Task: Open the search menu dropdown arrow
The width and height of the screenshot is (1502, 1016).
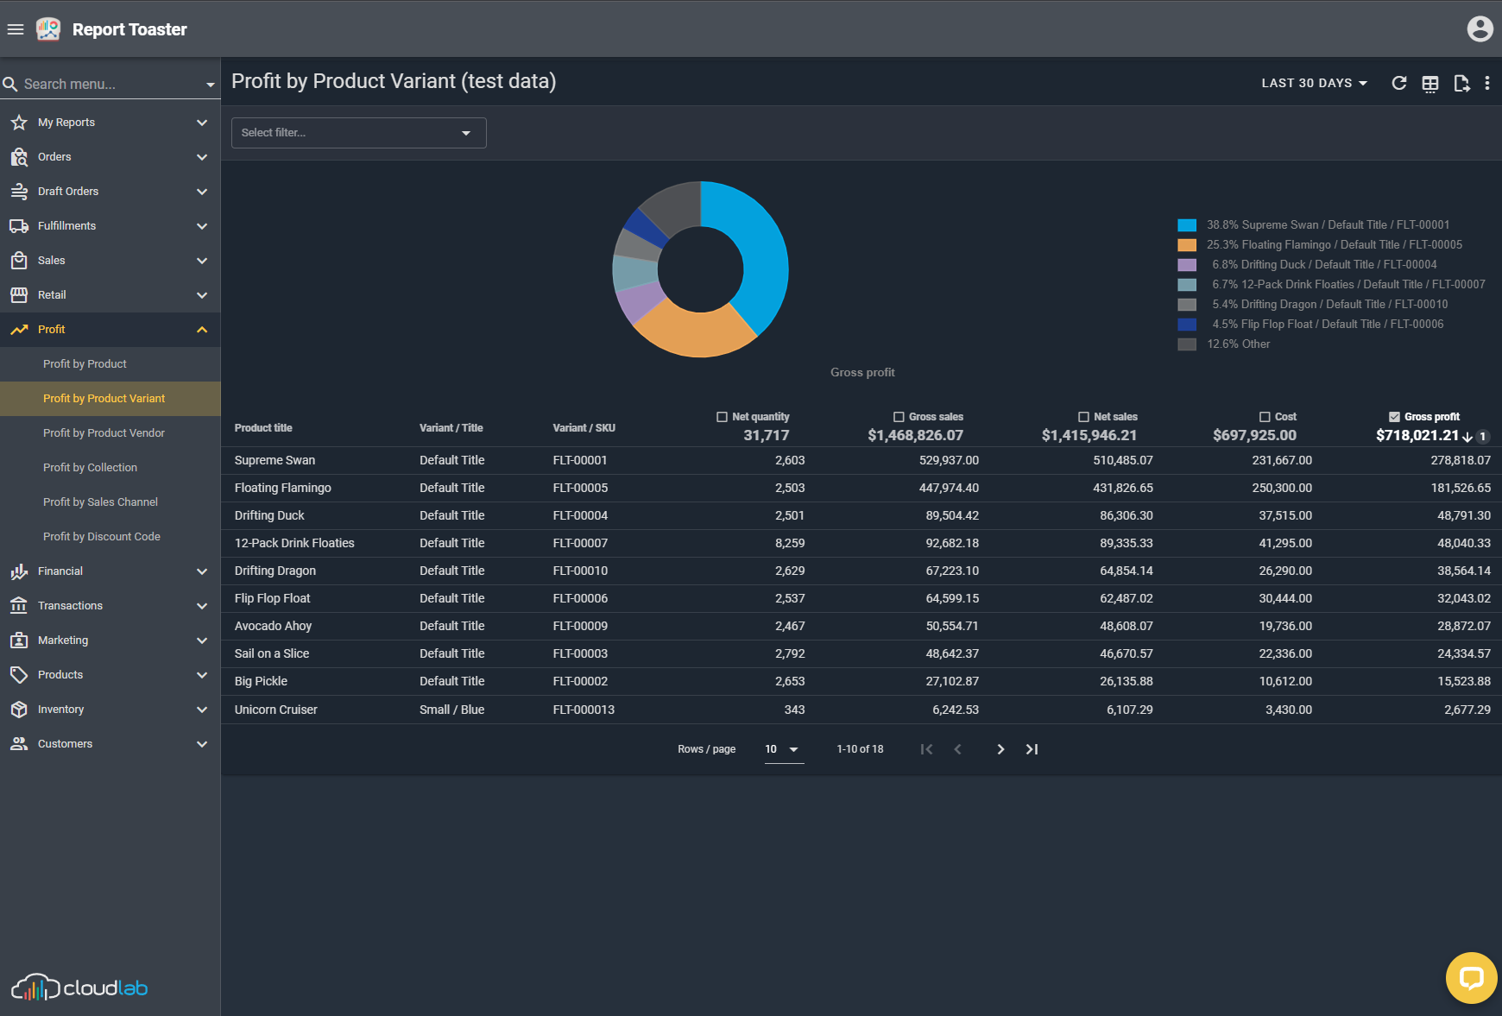Action: [x=210, y=85]
